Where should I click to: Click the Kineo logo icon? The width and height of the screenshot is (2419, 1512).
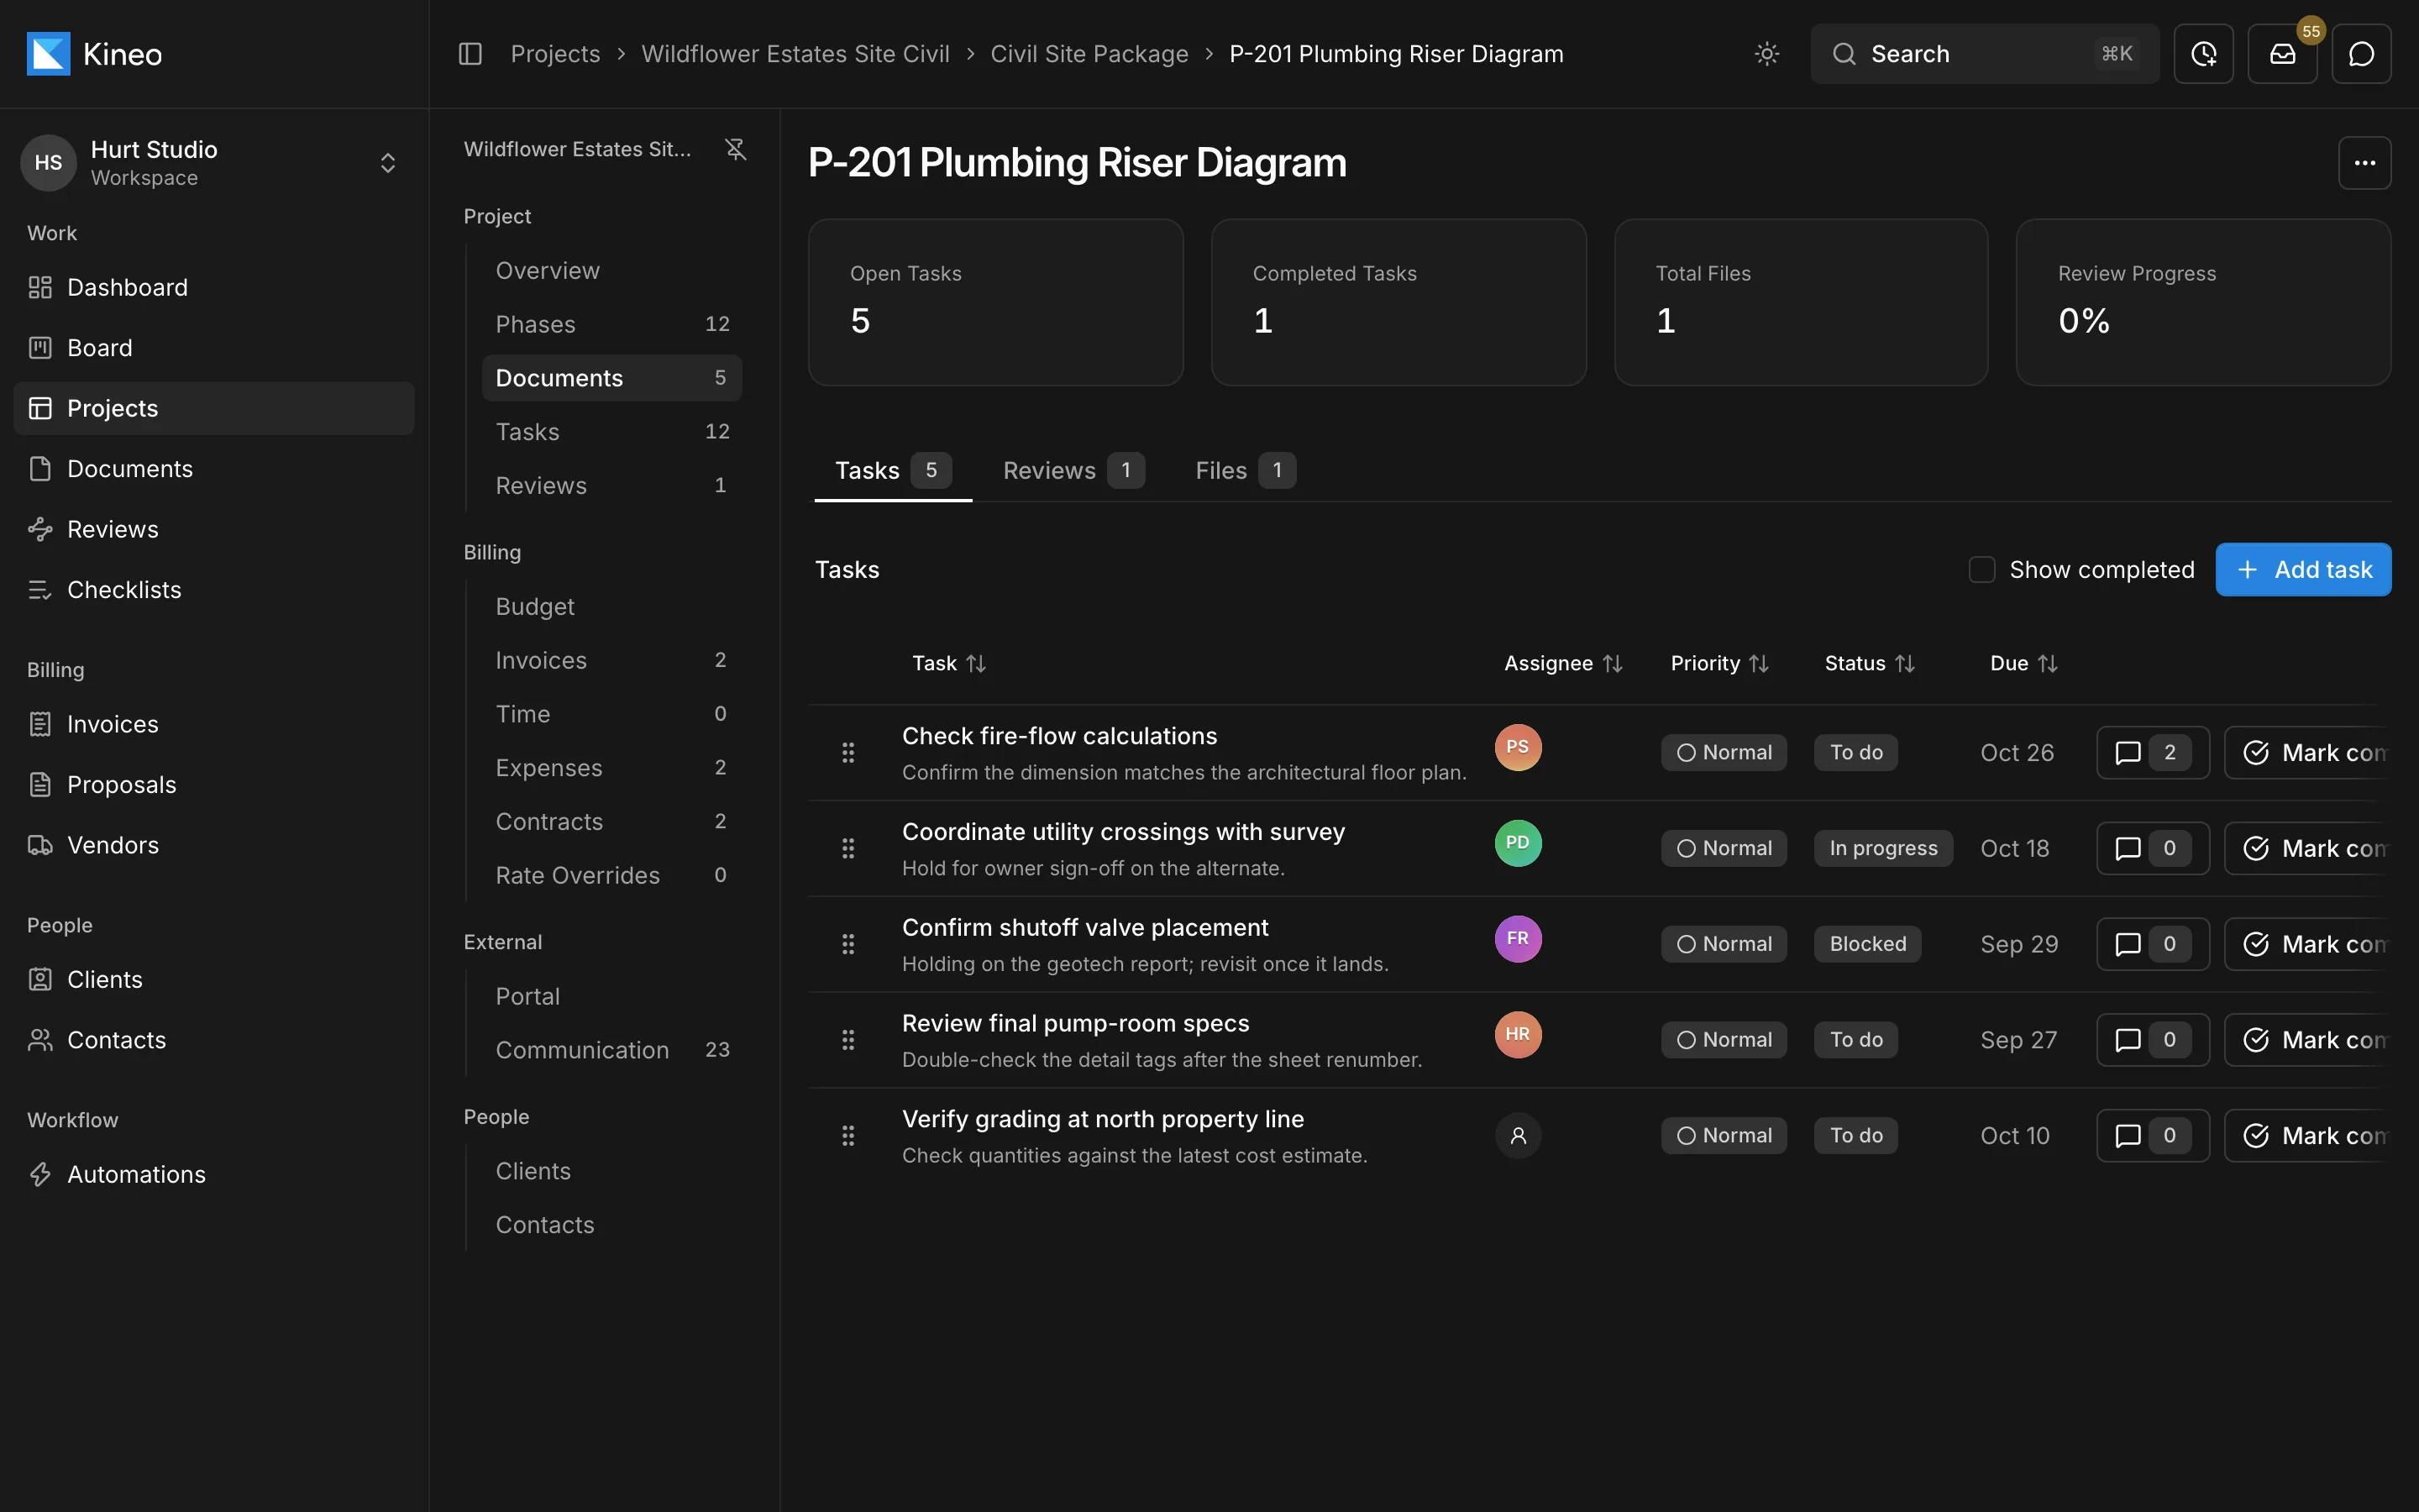point(48,54)
